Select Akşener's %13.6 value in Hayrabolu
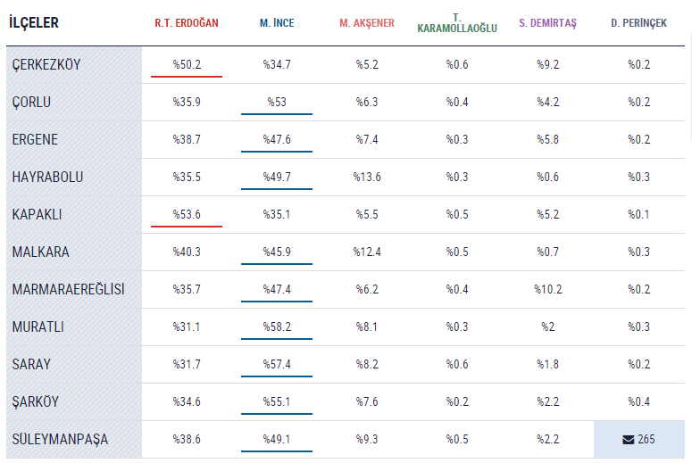Screen dimensions: 692x463 (367, 178)
